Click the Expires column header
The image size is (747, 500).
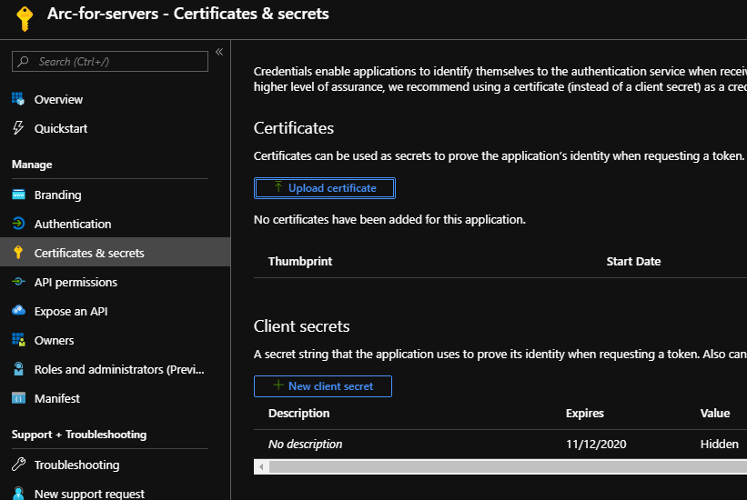584,413
